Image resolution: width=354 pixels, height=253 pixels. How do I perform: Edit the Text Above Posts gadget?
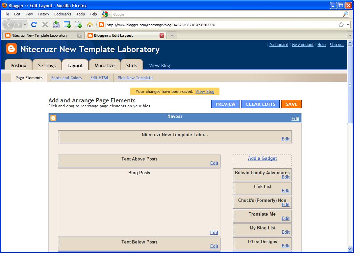pos(214,163)
